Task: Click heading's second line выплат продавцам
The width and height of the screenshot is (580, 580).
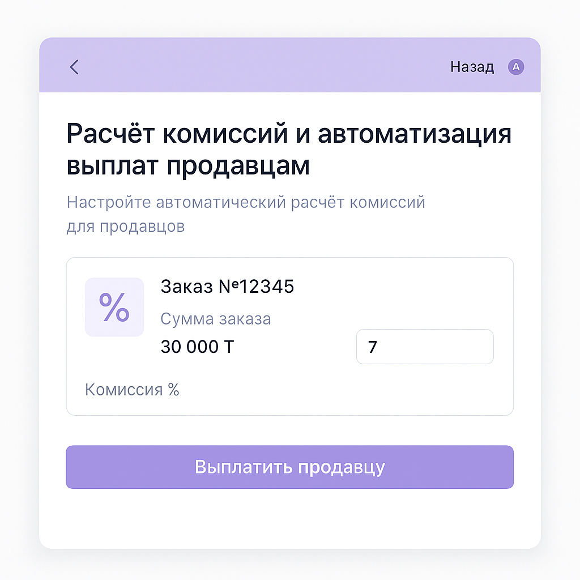Action: (x=188, y=166)
